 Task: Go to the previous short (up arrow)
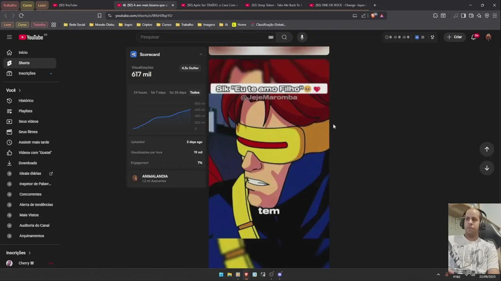487,149
